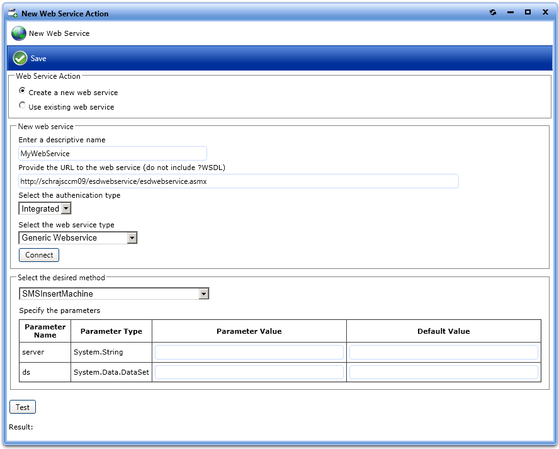
Task: Close the New Web Service Action window
Action: [545, 12]
